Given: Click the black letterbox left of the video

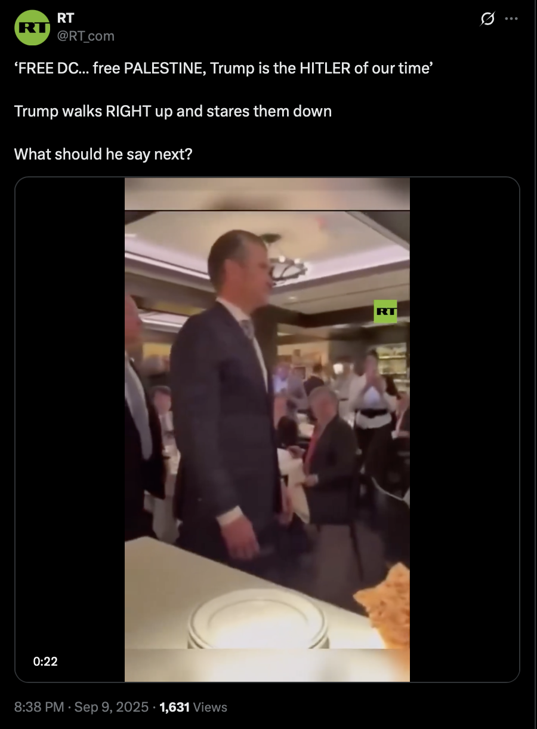Looking at the screenshot, I should pyautogui.click(x=70, y=429).
